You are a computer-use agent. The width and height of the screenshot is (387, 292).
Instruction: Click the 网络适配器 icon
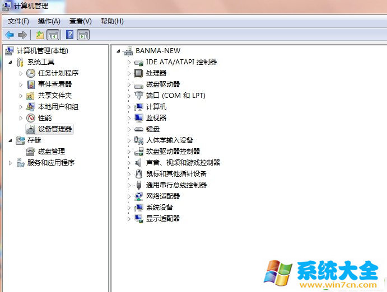(x=139, y=196)
